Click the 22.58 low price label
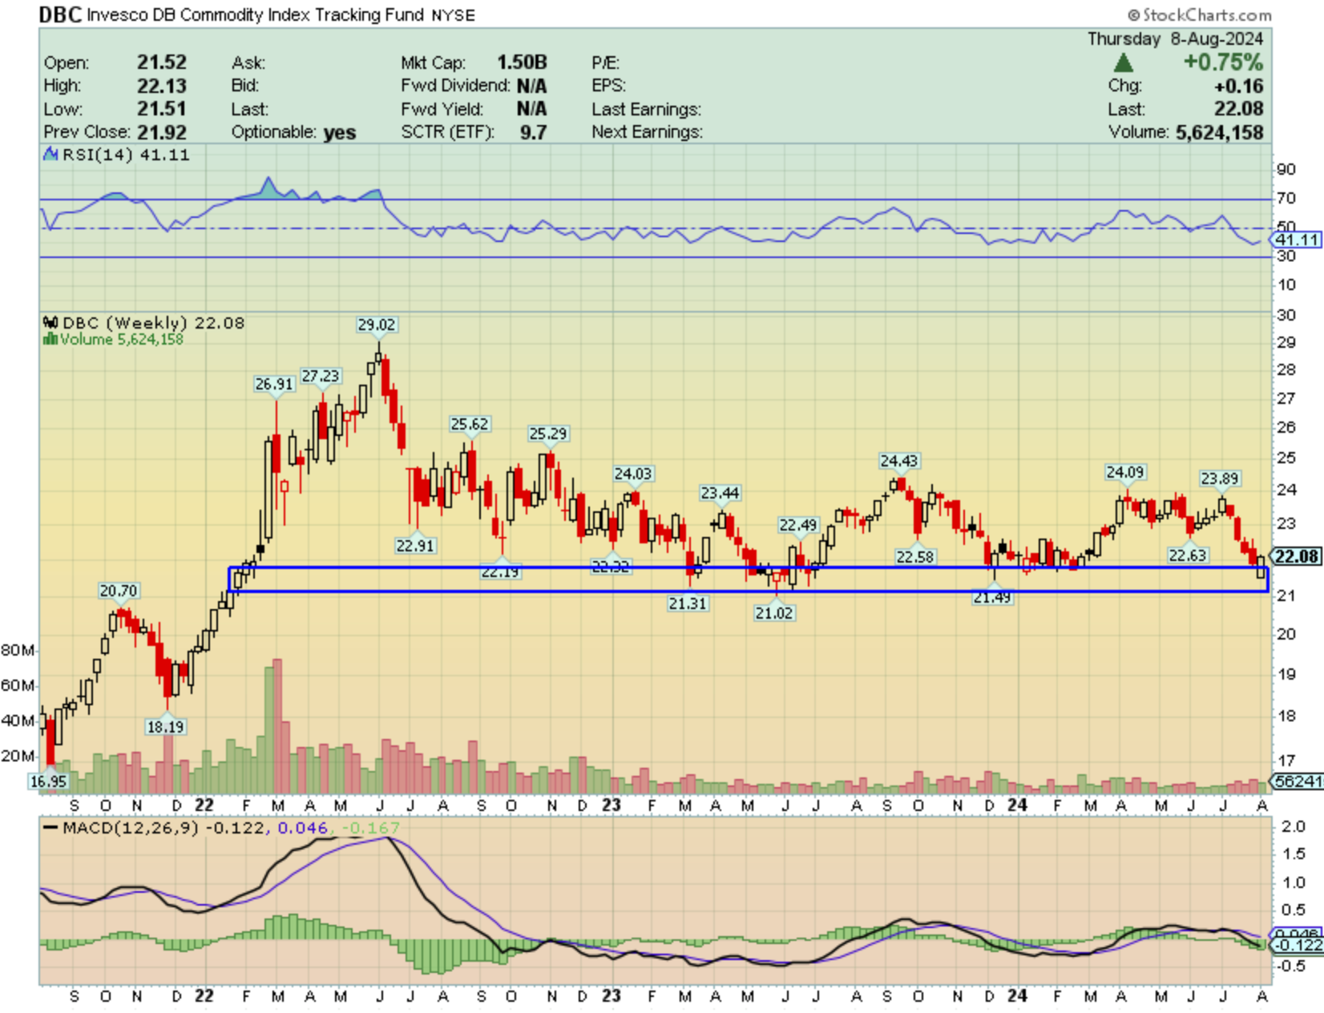1324x1013 pixels. tap(915, 557)
